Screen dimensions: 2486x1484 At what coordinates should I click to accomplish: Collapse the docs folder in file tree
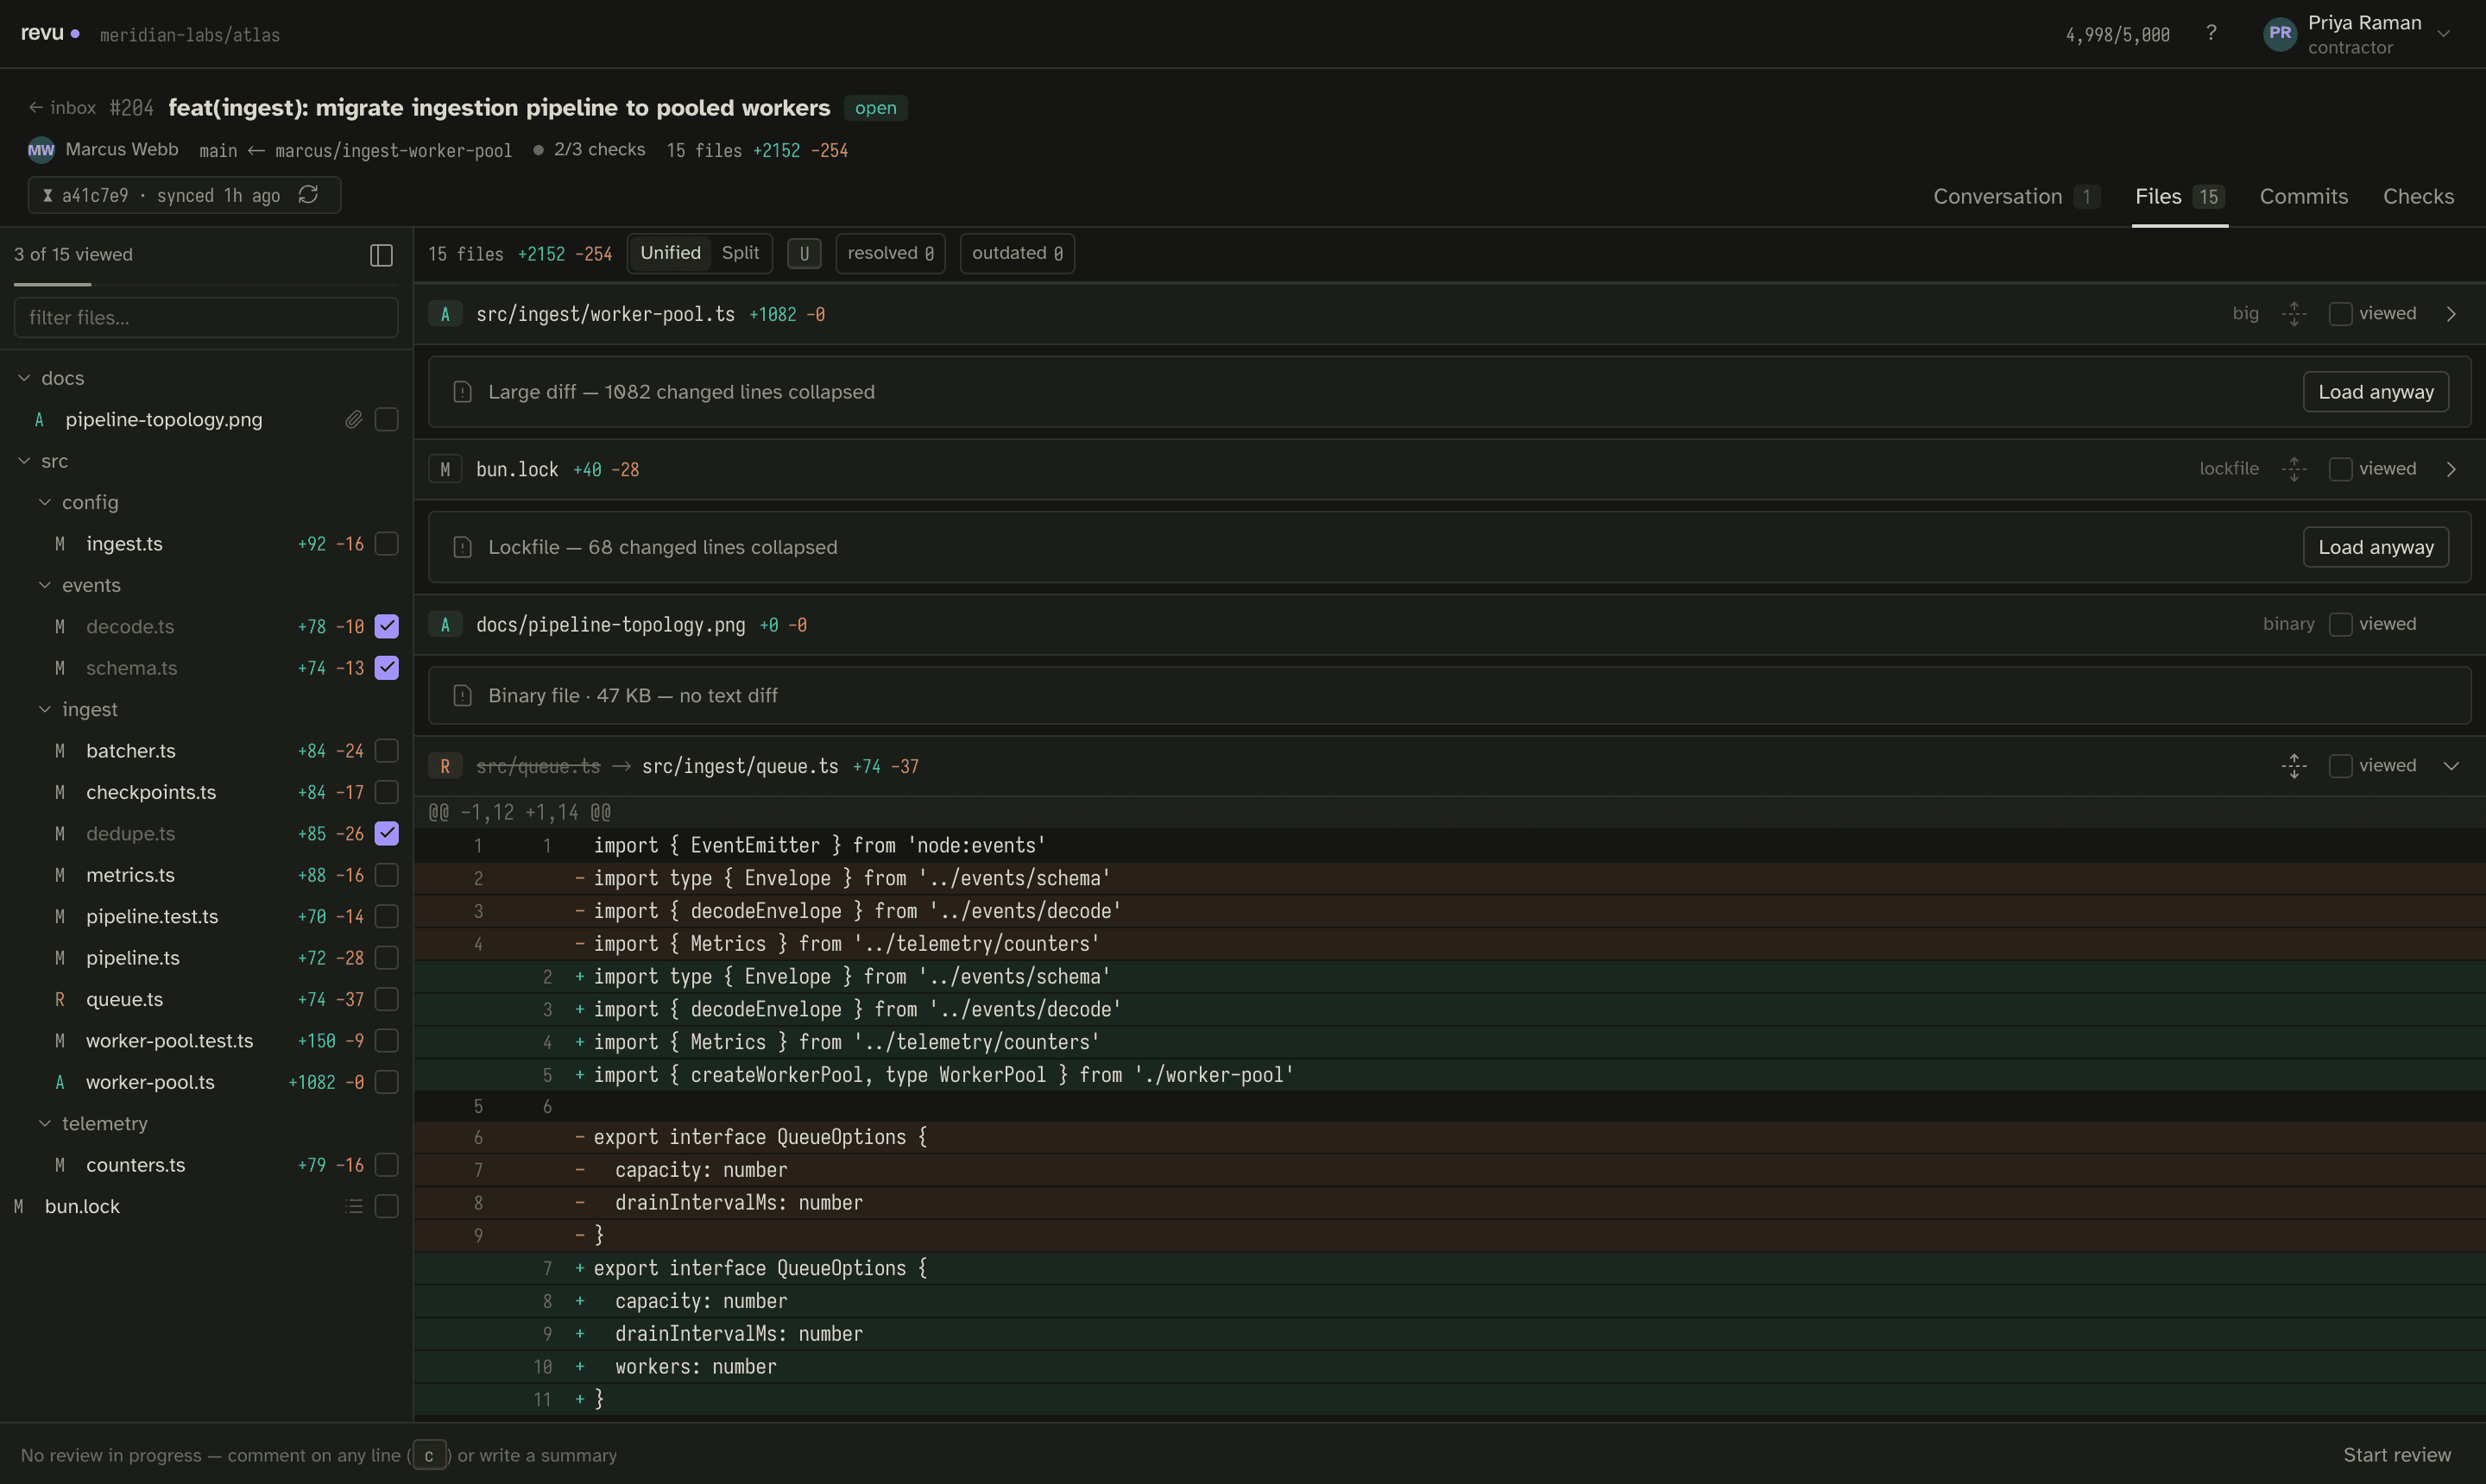(x=24, y=378)
